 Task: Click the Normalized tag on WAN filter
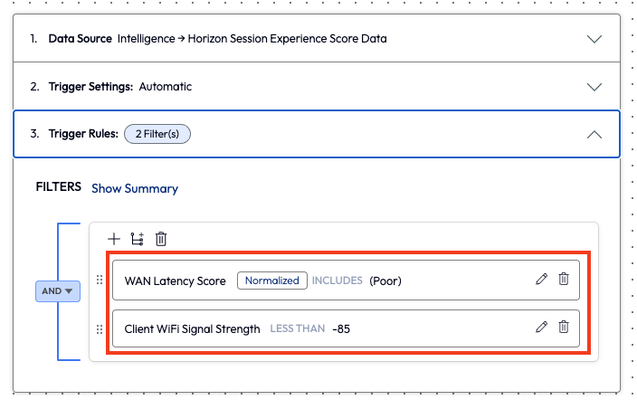[x=271, y=281]
